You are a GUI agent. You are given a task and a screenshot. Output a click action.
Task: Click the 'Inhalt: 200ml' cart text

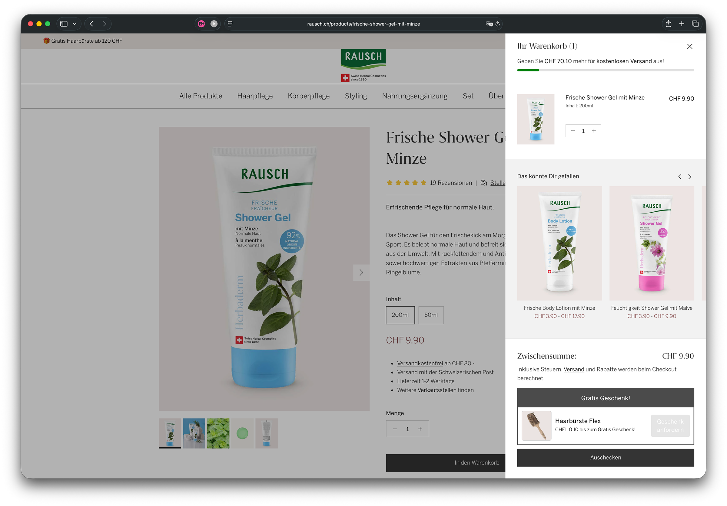click(579, 106)
